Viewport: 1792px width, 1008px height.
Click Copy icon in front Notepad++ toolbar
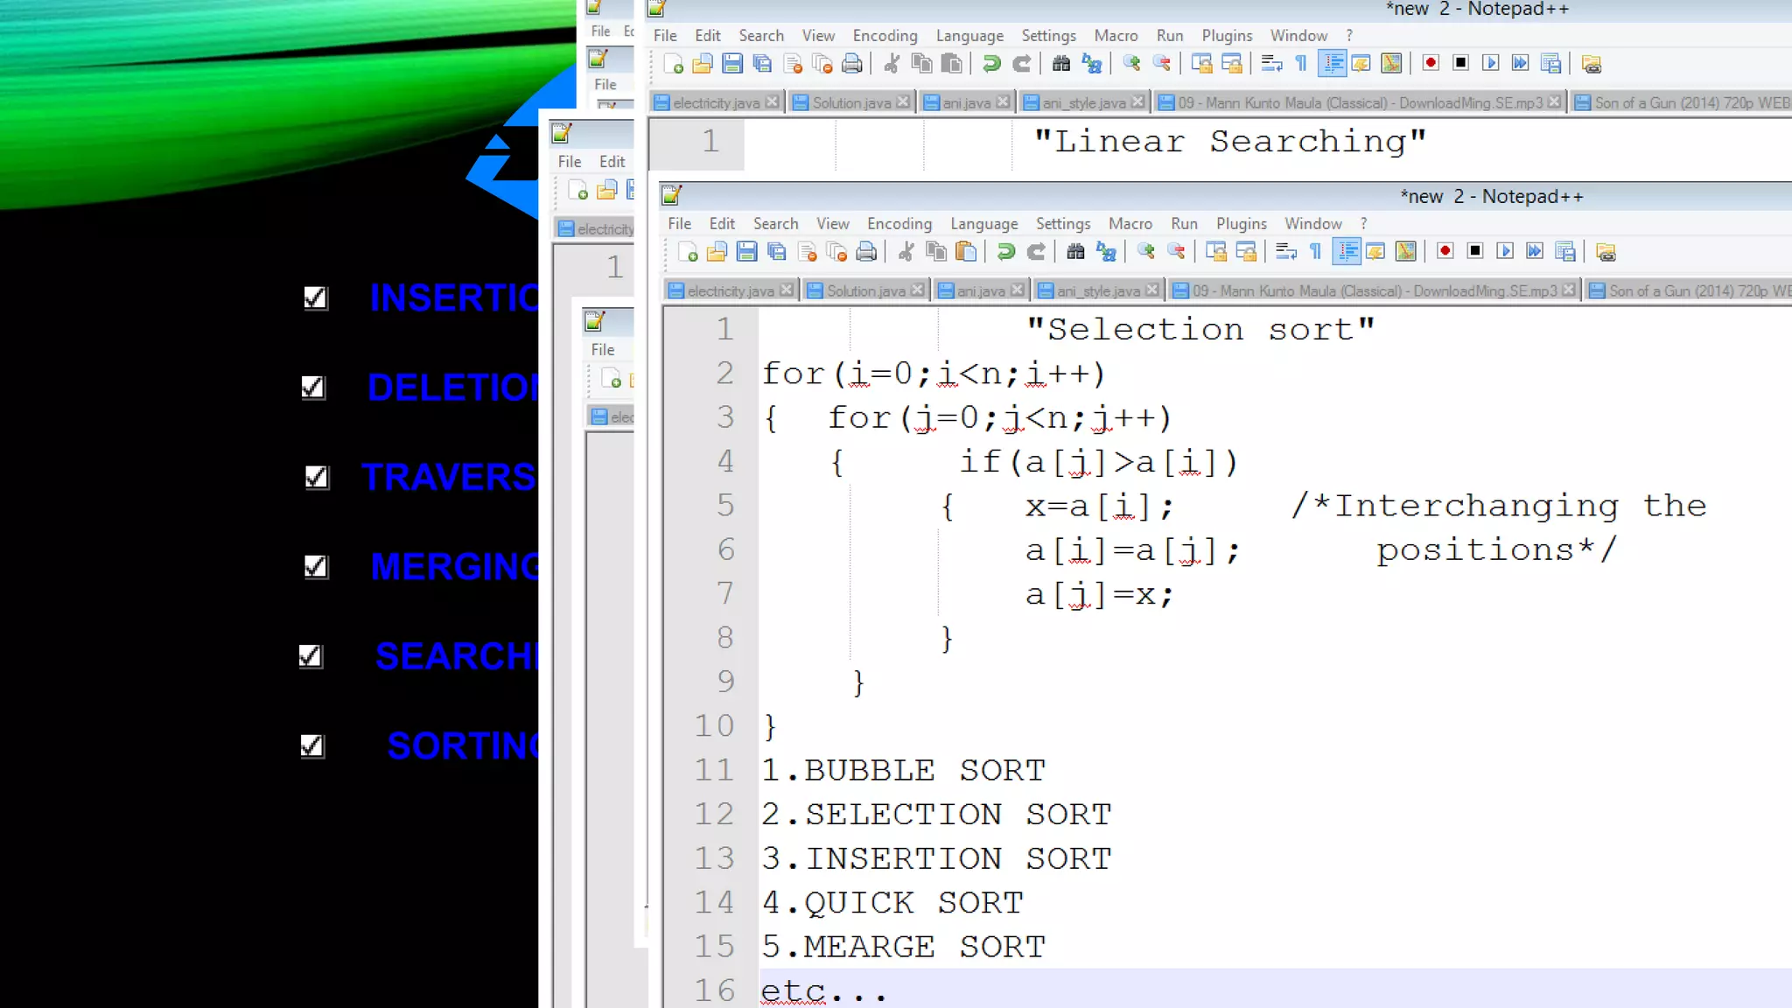(x=936, y=252)
